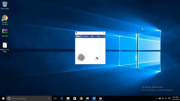Open the Tokens tab in KMSpico
Screen dimensions: 180x101
(x=85, y=36)
